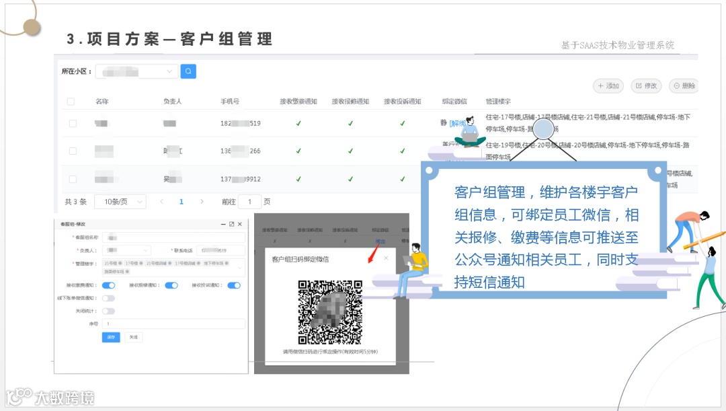Minimize the 客服组-修改 dialog

pos(223,224)
